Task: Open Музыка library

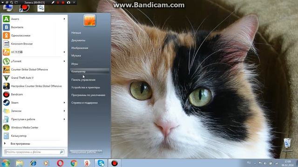Action: point(76,56)
